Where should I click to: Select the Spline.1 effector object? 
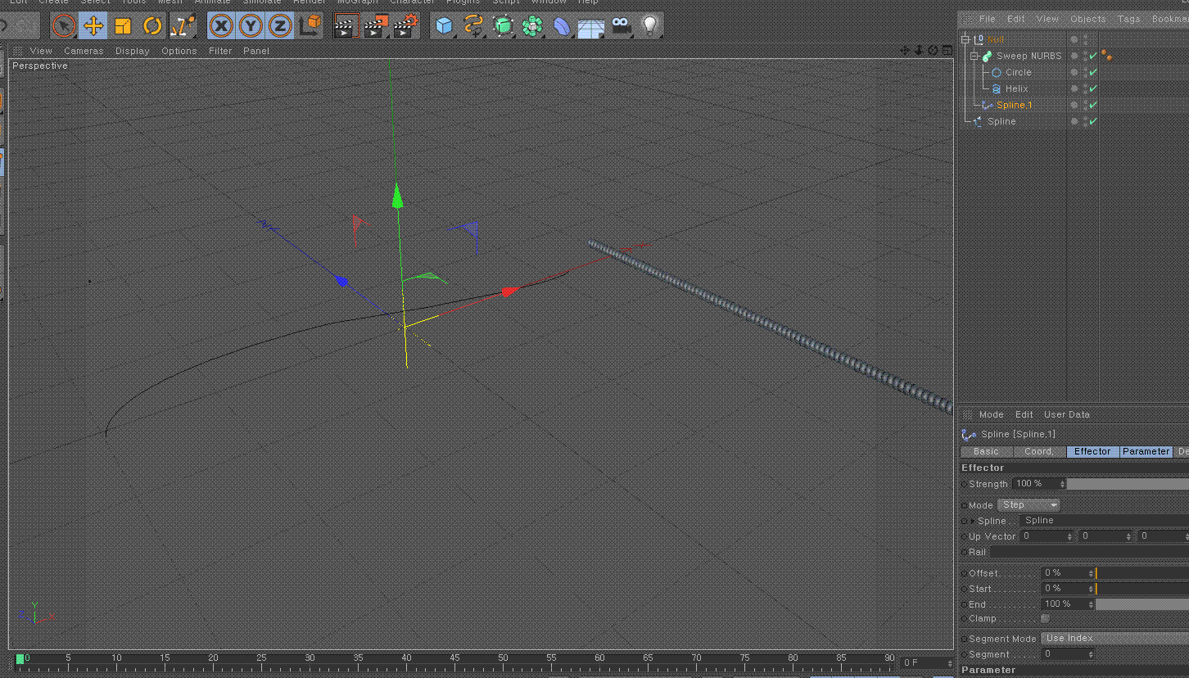click(x=1014, y=105)
